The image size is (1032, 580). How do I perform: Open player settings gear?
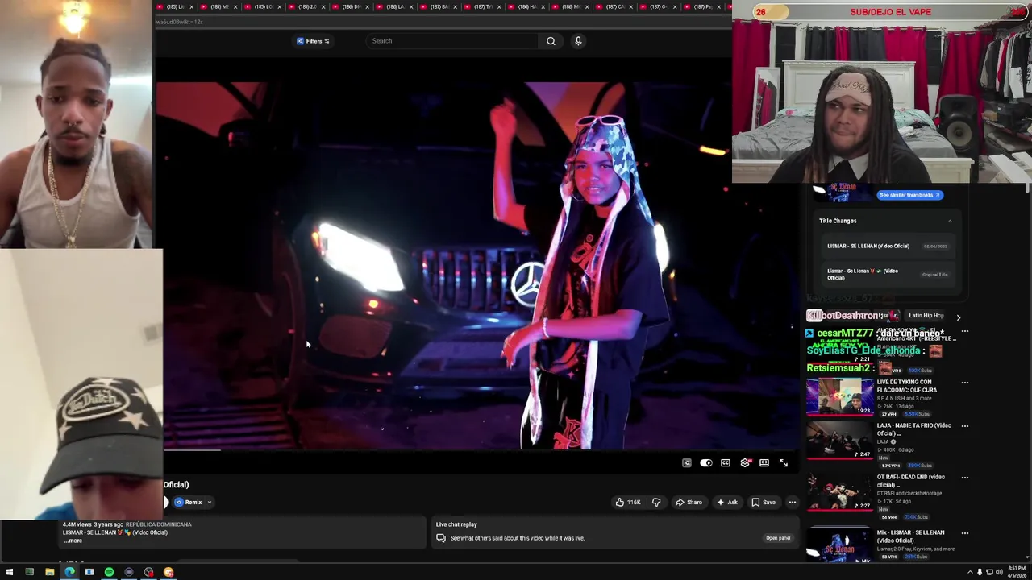pos(745,463)
